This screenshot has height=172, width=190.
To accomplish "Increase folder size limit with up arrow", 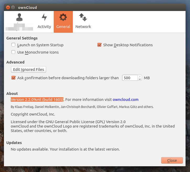I will pos(140,77).
